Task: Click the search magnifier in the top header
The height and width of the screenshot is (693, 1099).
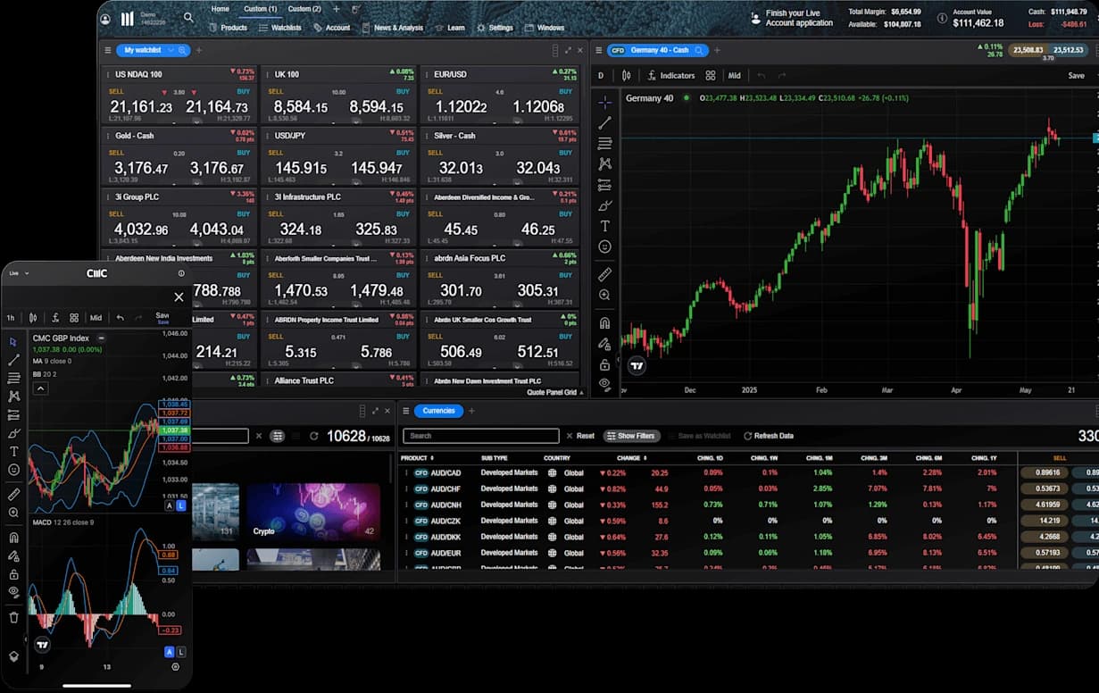Action: [x=188, y=17]
